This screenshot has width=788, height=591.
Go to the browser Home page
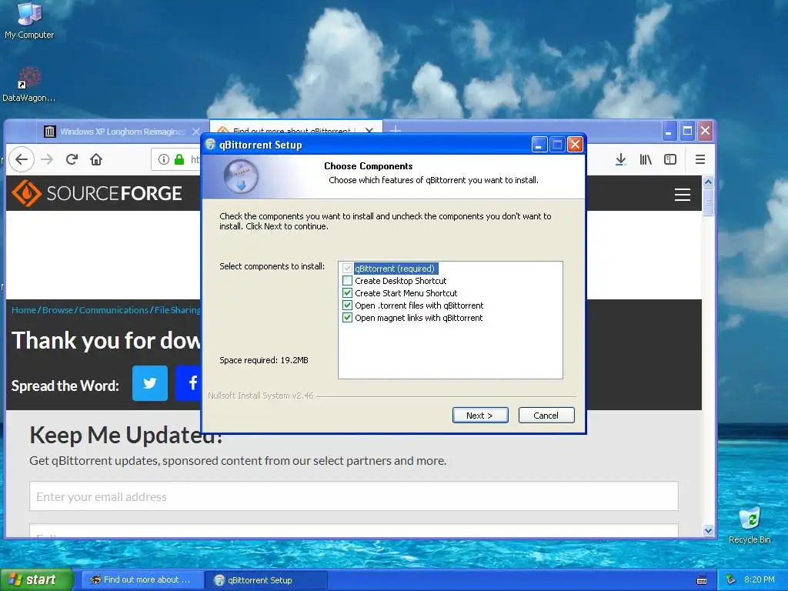(96, 159)
